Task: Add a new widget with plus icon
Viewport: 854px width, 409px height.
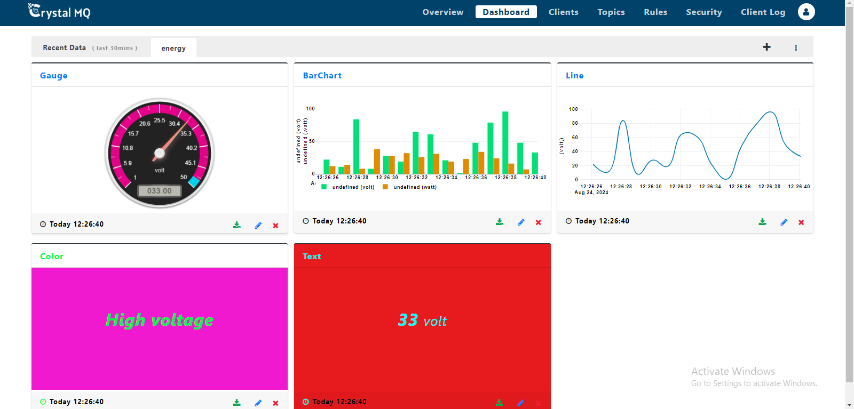Action: click(x=766, y=47)
